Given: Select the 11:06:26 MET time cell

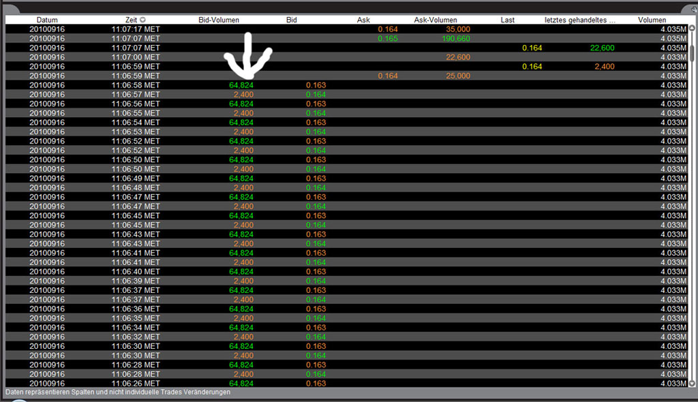Looking at the screenshot, I should tap(136, 384).
